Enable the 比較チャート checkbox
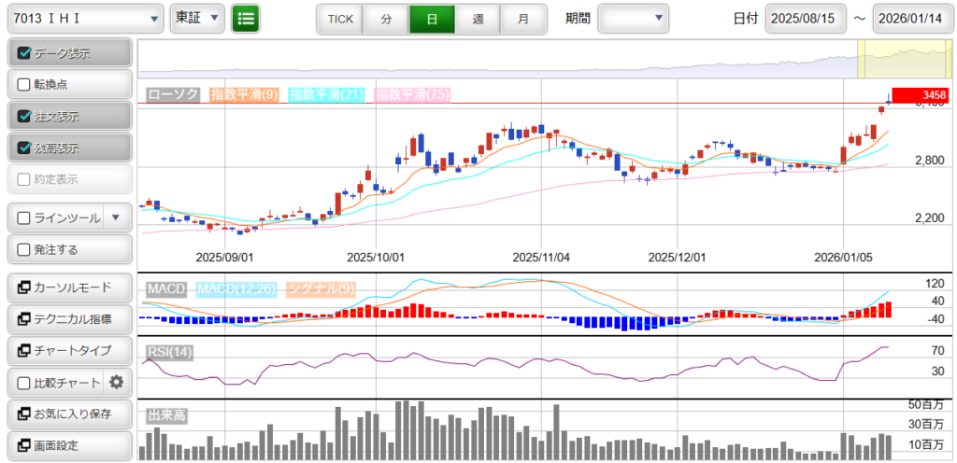Screen dimensions: 957x463 pyautogui.click(x=24, y=382)
